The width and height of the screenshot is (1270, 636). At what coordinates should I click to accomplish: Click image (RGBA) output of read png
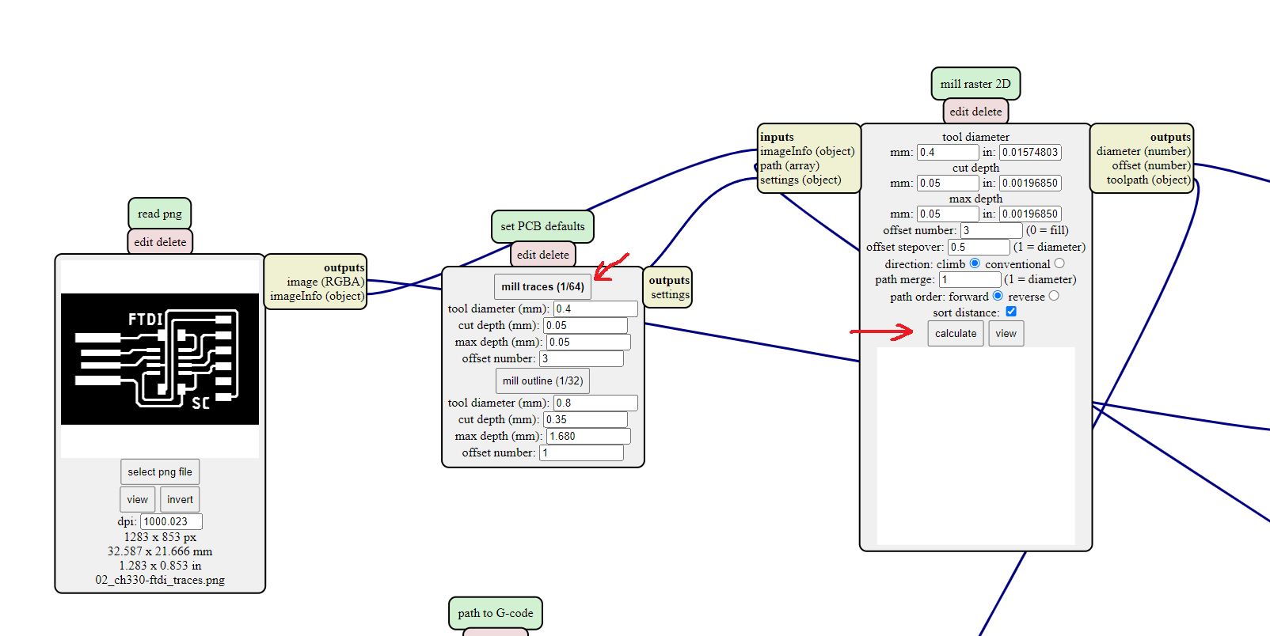click(325, 282)
